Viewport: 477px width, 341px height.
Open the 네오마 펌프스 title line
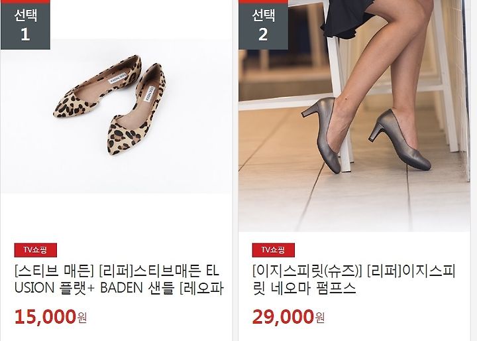[x=304, y=288]
